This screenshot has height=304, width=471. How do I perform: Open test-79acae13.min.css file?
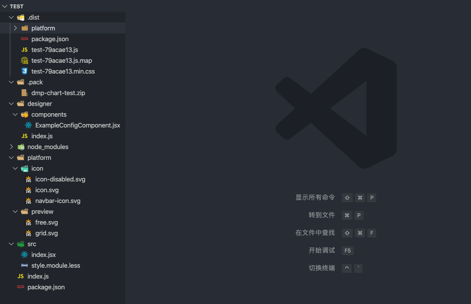63,72
